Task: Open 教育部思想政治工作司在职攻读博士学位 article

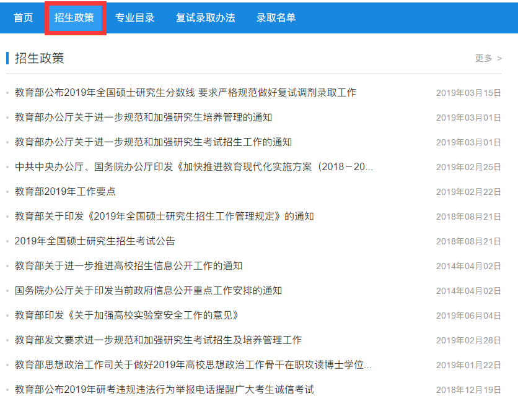Action: (193, 365)
